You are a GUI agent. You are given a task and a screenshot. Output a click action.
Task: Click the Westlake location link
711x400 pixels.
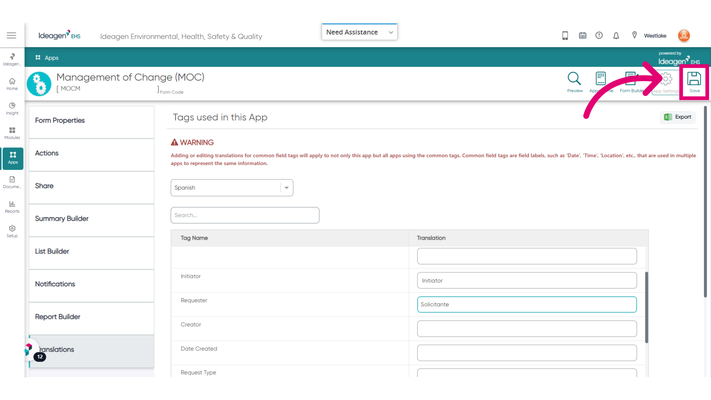(655, 36)
